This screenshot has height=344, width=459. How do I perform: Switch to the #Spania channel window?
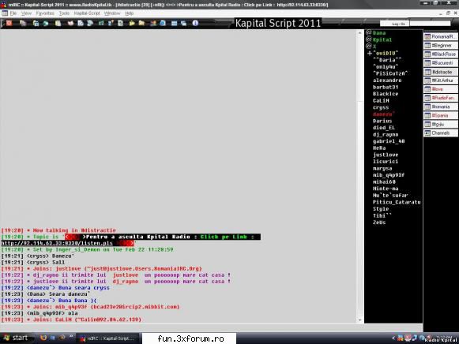point(441,115)
